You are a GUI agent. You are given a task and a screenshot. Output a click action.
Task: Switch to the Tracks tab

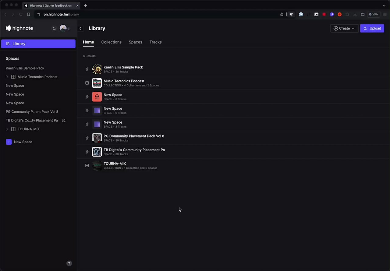click(155, 42)
